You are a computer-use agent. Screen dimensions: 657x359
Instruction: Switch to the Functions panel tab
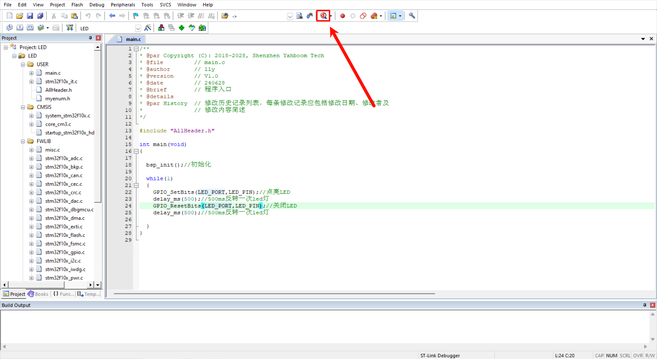point(64,294)
